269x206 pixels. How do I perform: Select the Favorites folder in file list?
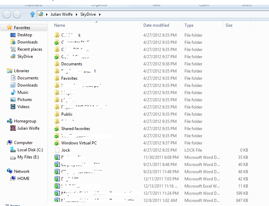click(69, 78)
